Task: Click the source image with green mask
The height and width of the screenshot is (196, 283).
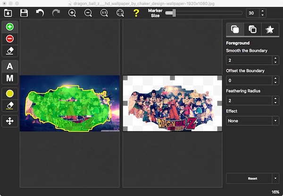Action: (70, 103)
